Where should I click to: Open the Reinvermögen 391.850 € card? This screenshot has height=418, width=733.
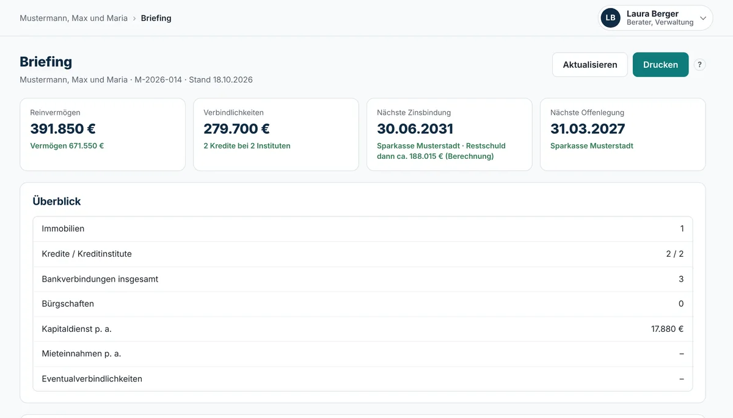click(103, 134)
